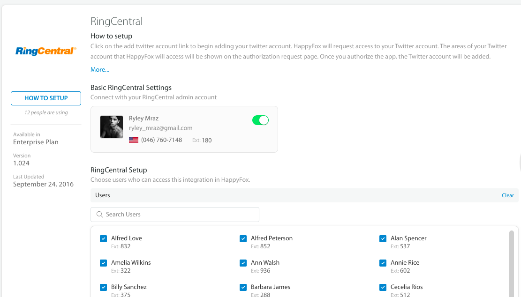Click Ext: 322 under Amelia Wilkins
The image size is (521, 297).
121,271
